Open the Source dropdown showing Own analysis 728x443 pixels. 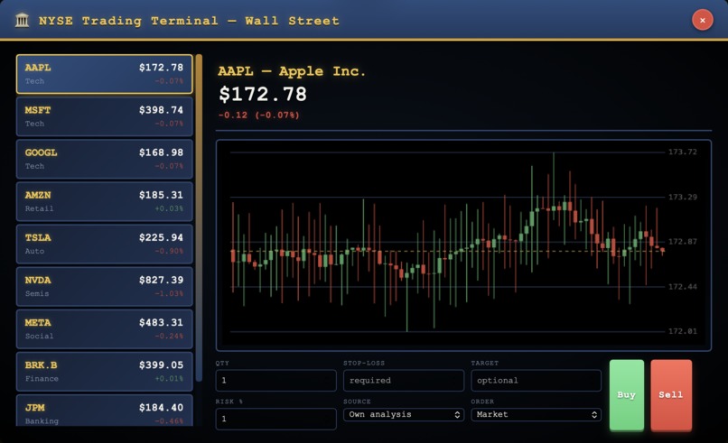click(404, 415)
